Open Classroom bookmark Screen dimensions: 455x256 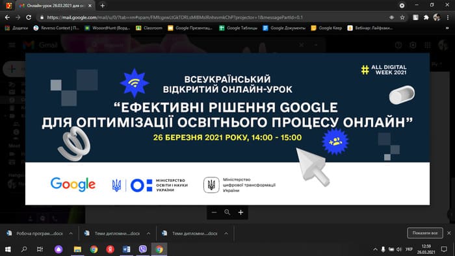tap(149, 28)
